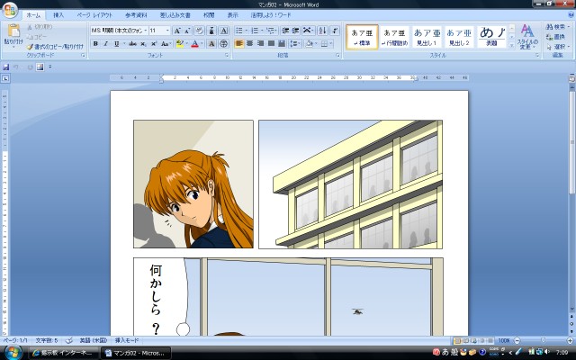The width and height of the screenshot is (576, 360).
Task: Toggle Underline formatting
Action: [117, 43]
